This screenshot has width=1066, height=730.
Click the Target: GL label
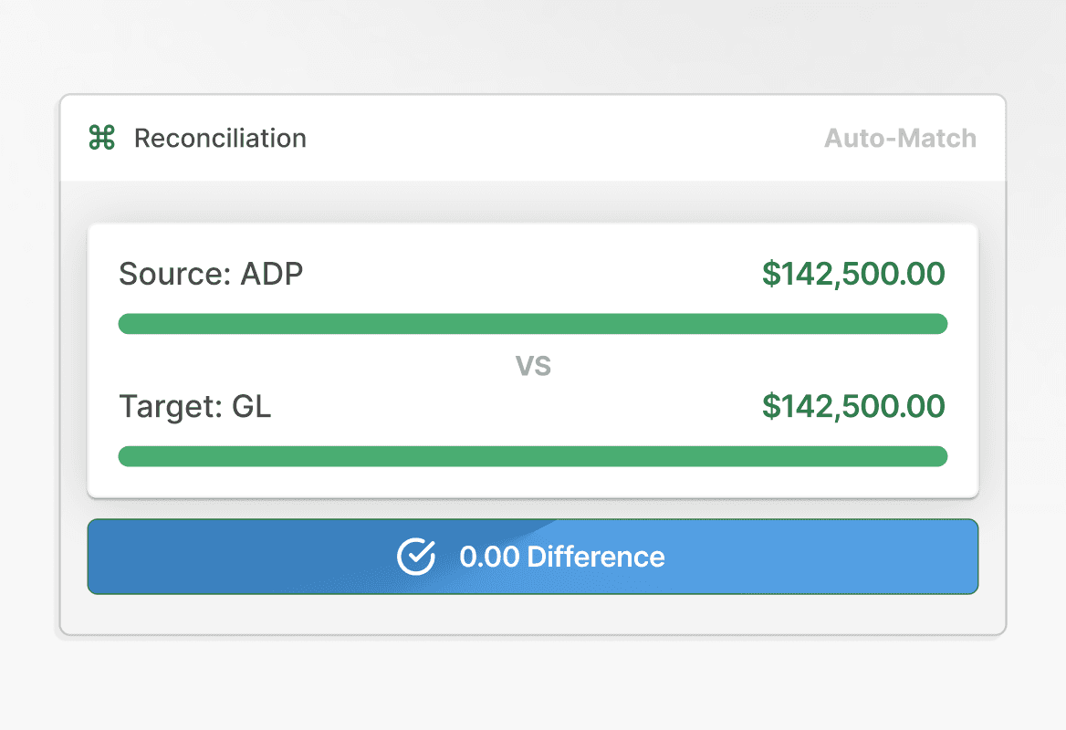(195, 406)
